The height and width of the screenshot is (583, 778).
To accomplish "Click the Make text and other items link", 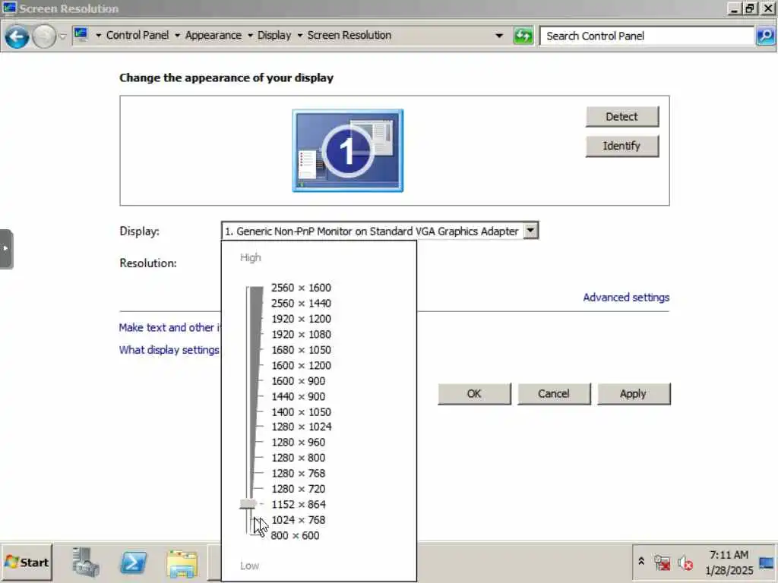I will tap(169, 328).
